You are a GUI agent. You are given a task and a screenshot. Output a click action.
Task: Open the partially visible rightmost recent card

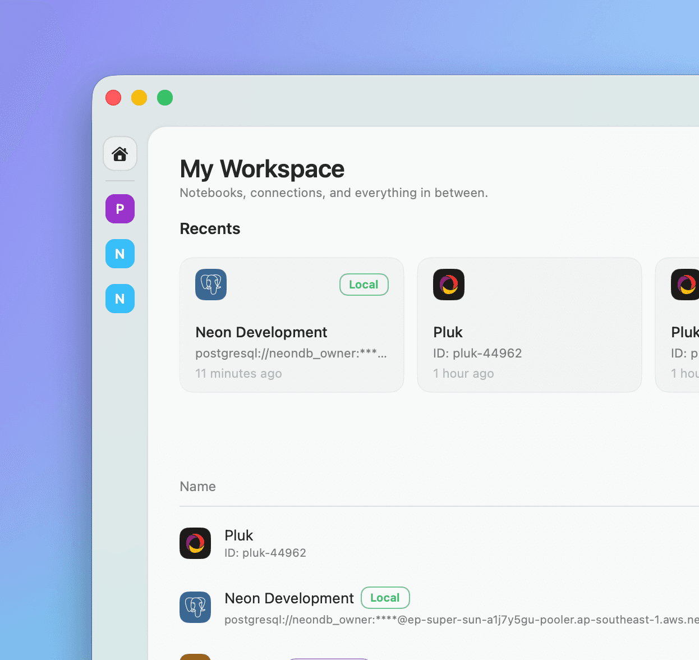(679, 325)
